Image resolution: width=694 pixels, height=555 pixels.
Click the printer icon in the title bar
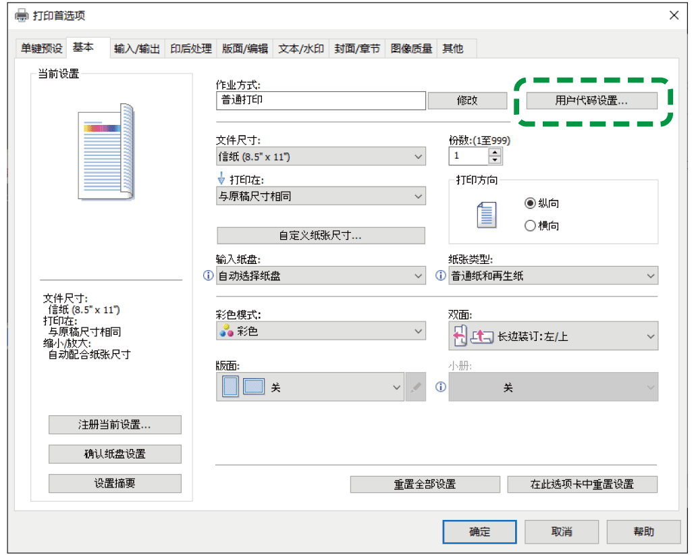pos(20,15)
